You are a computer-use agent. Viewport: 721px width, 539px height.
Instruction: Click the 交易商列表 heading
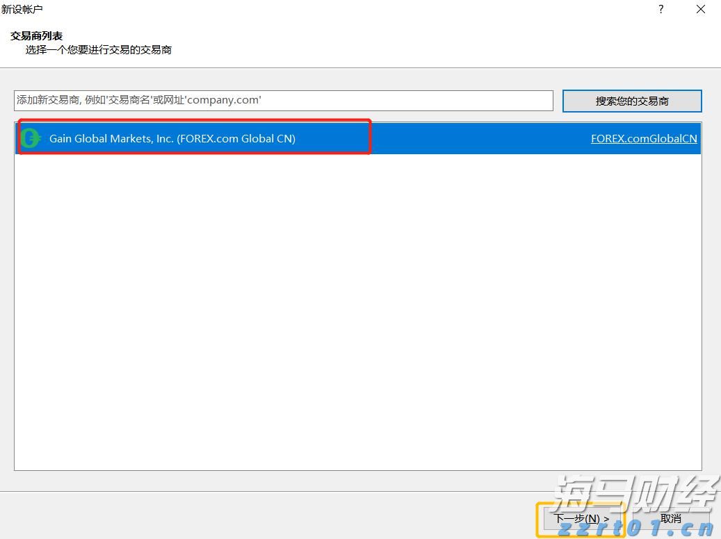coord(36,35)
